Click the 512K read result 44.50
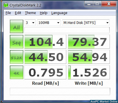 45,57
